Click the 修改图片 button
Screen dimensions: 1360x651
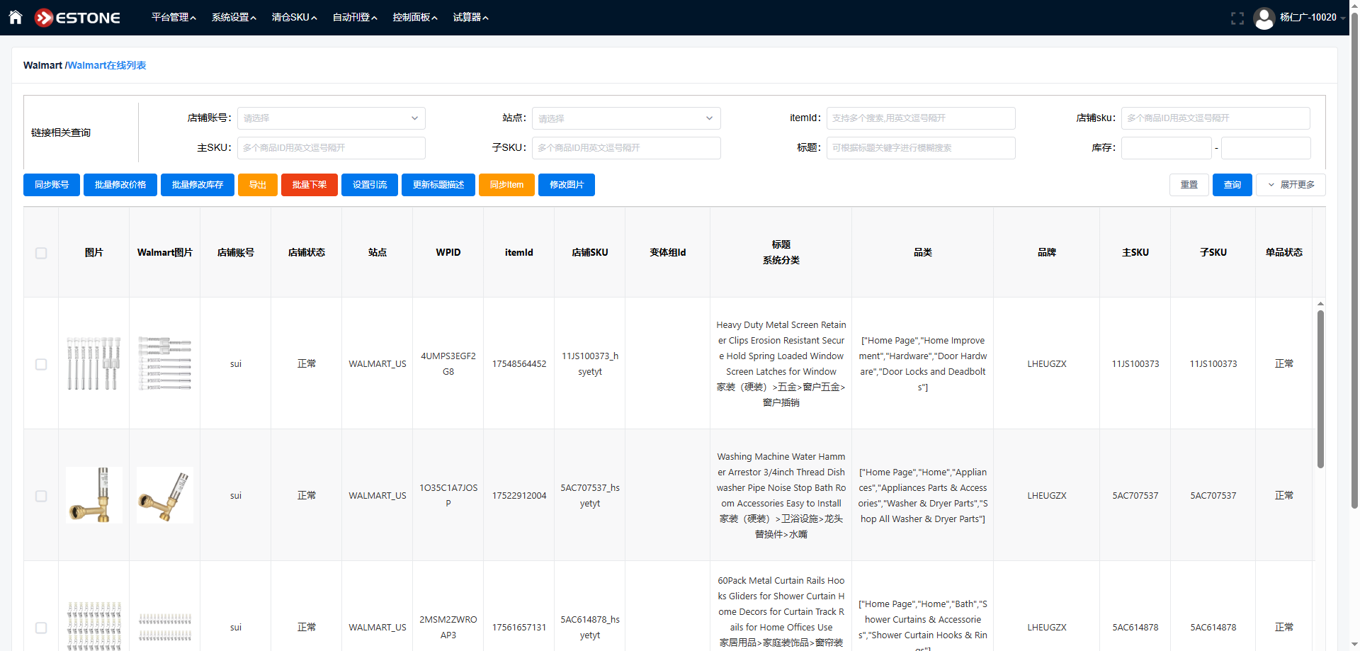point(567,185)
